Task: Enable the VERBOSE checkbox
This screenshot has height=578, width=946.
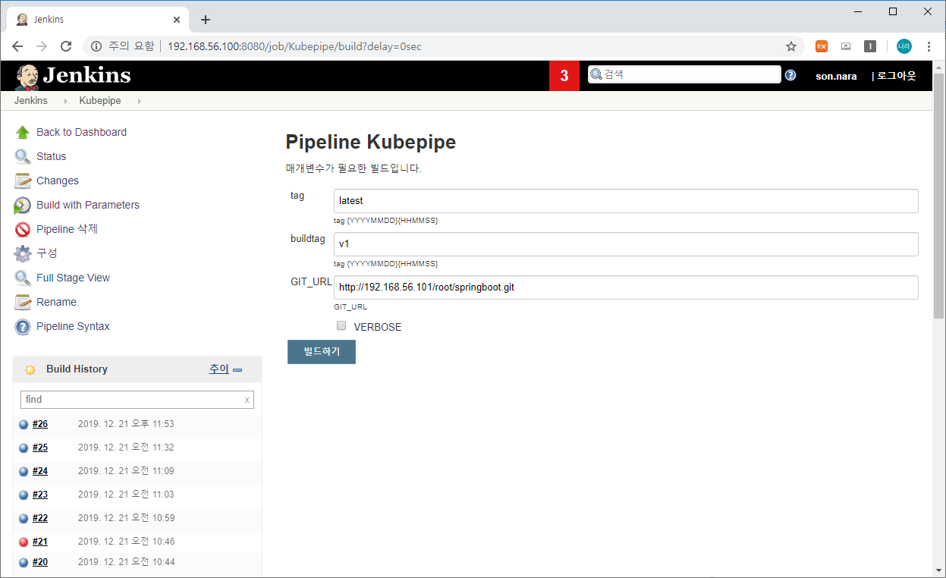Action: point(341,325)
